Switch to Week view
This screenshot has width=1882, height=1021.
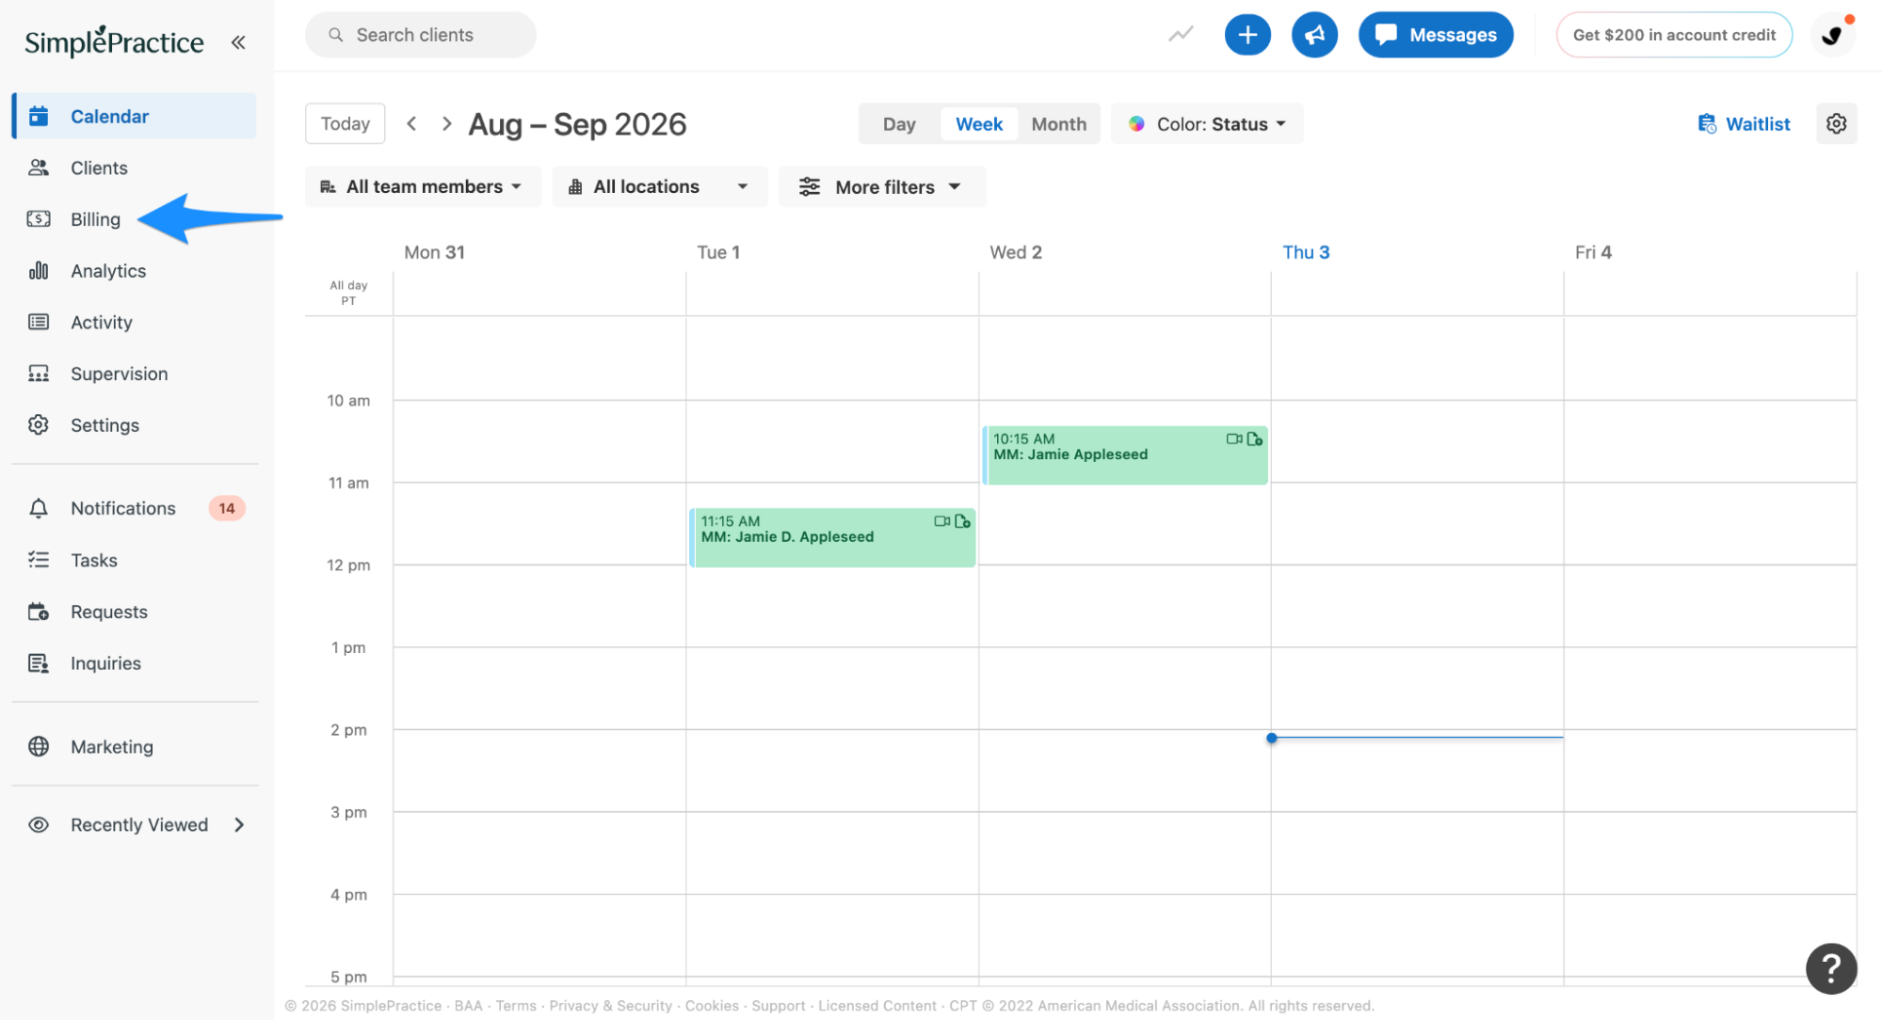point(978,123)
